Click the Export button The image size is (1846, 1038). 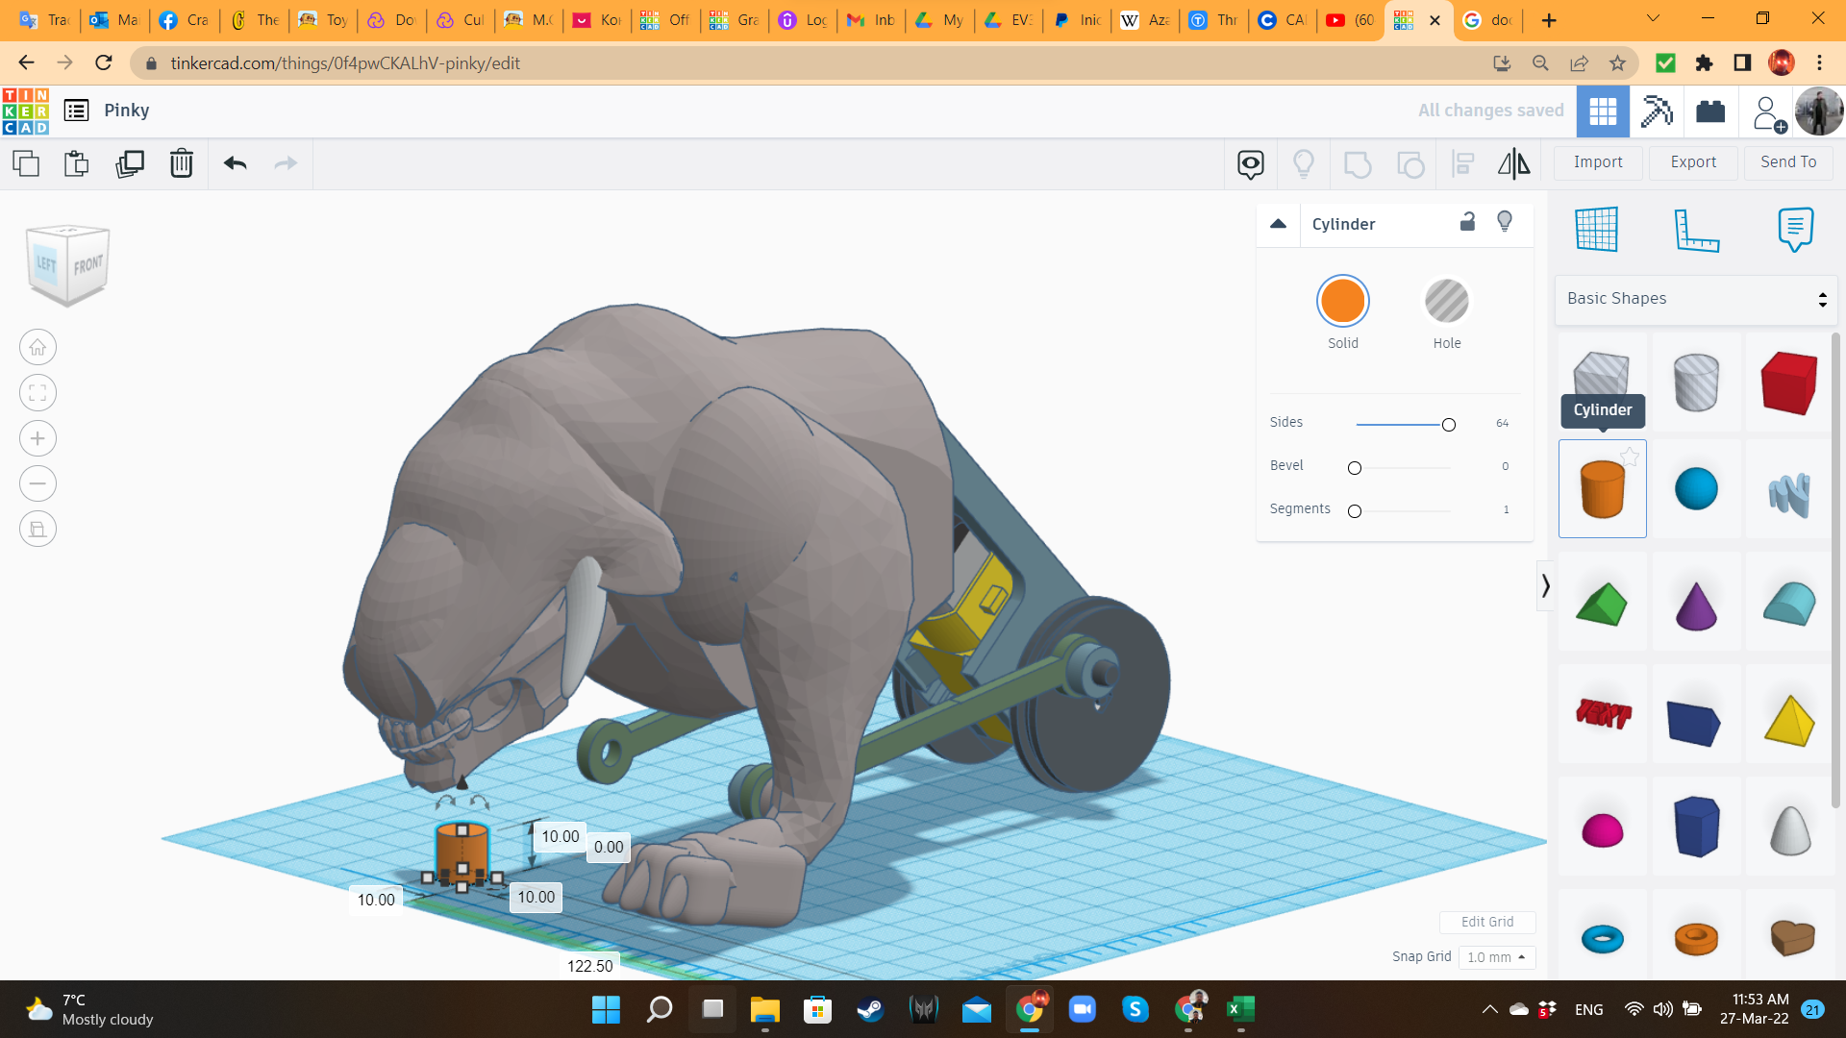(x=1693, y=162)
